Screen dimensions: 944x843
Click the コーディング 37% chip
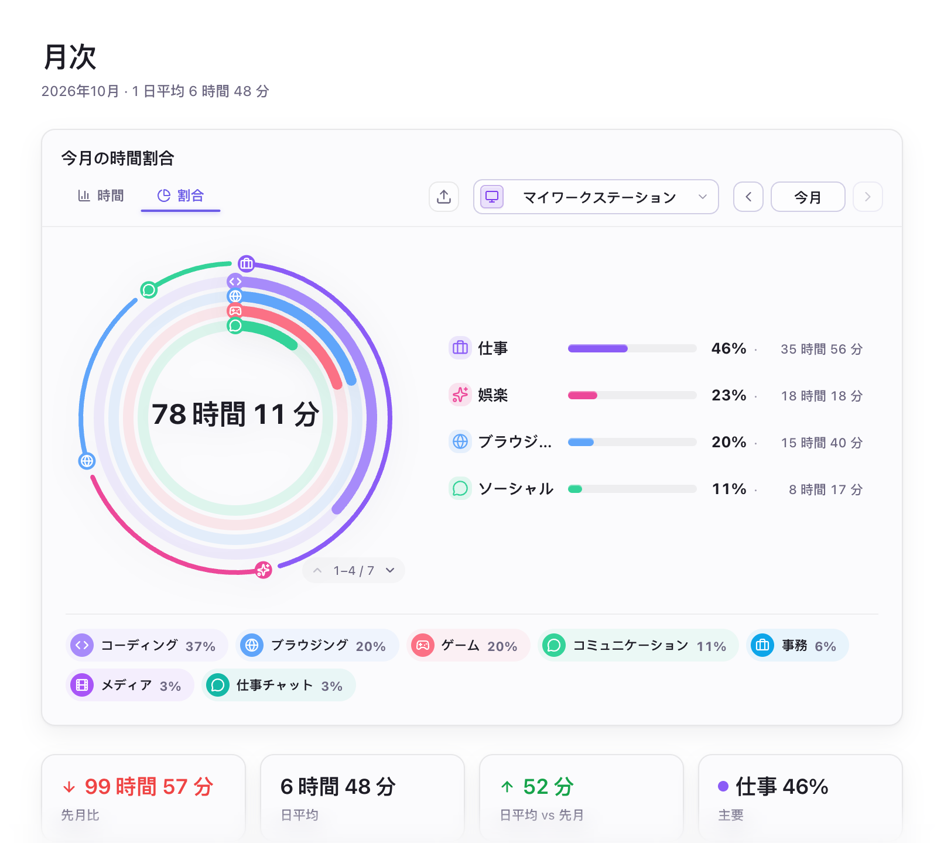click(147, 645)
